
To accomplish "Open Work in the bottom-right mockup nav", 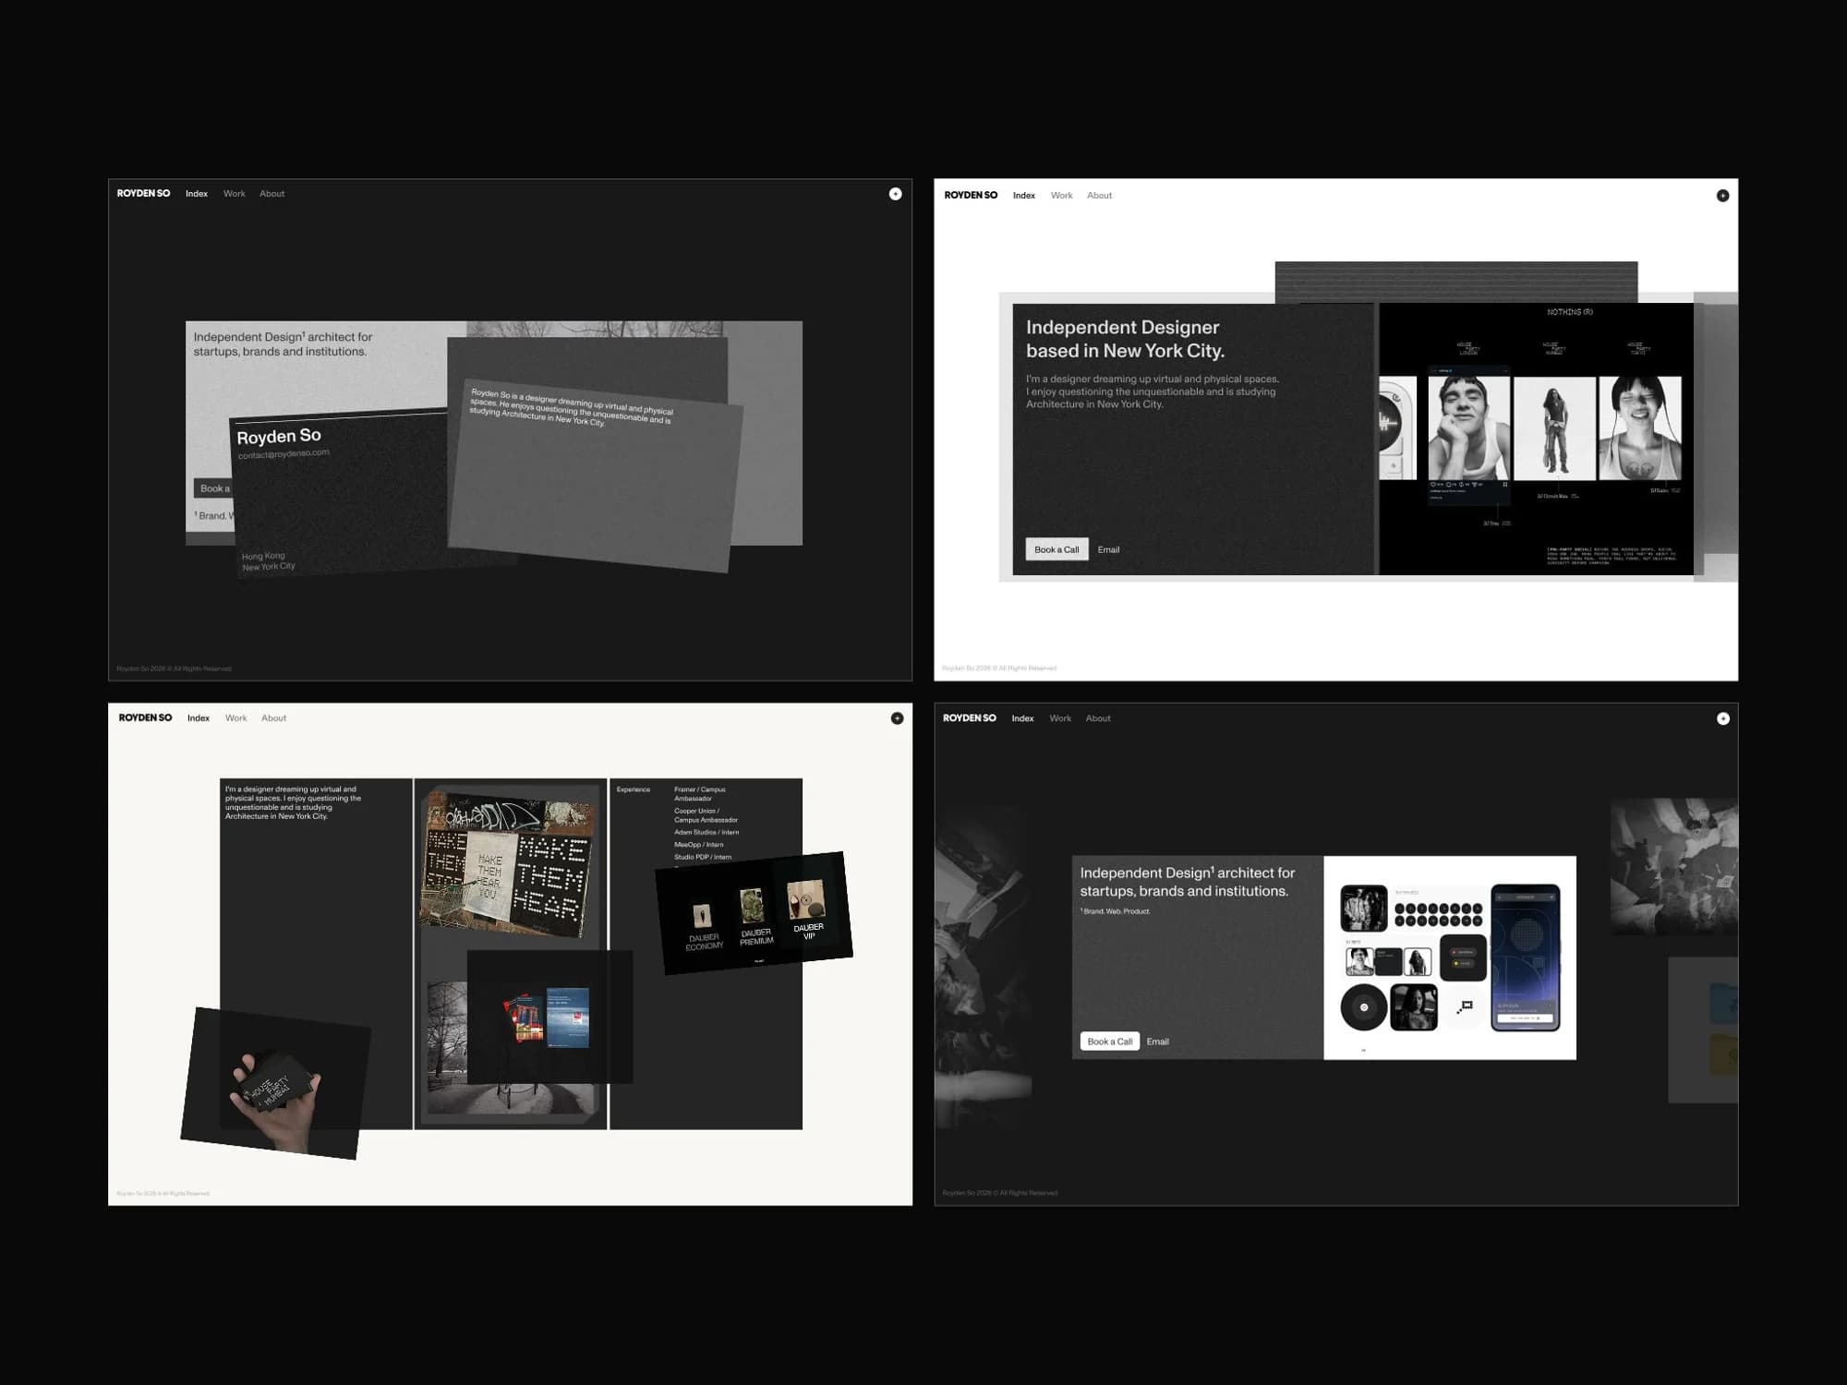I will [1060, 718].
